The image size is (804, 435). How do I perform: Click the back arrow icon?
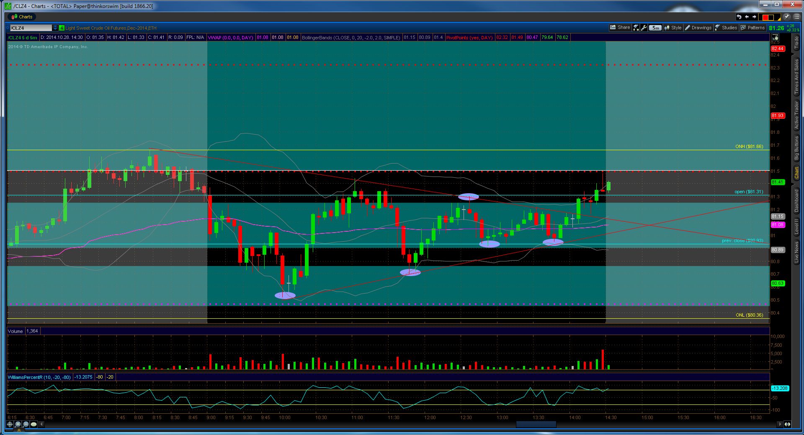click(747, 17)
